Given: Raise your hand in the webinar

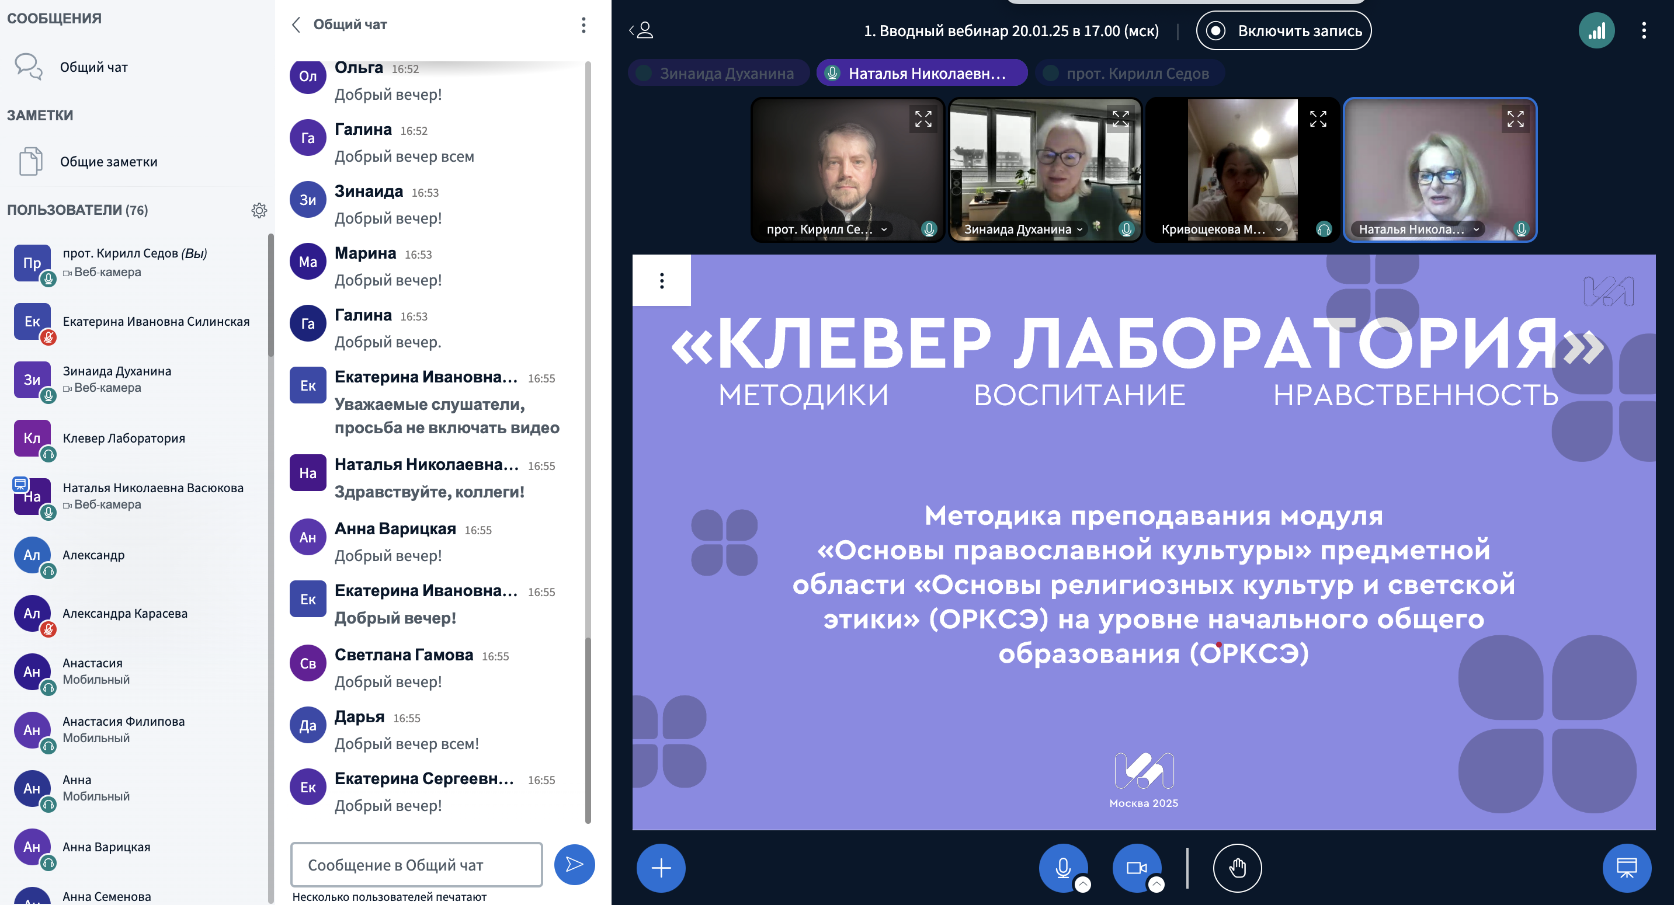Looking at the screenshot, I should 1237,867.
